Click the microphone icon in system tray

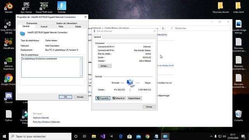(x=216, y=136)
